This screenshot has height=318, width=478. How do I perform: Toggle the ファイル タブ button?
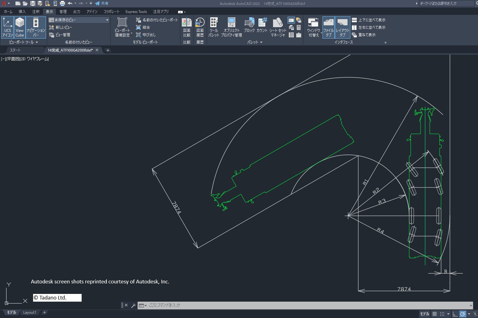point(328,27)
